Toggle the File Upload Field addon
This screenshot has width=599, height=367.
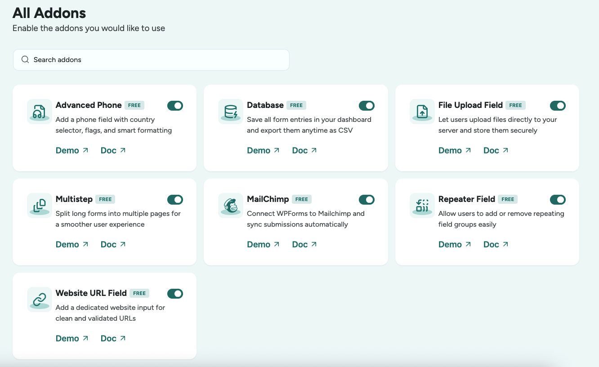(558, 106)
